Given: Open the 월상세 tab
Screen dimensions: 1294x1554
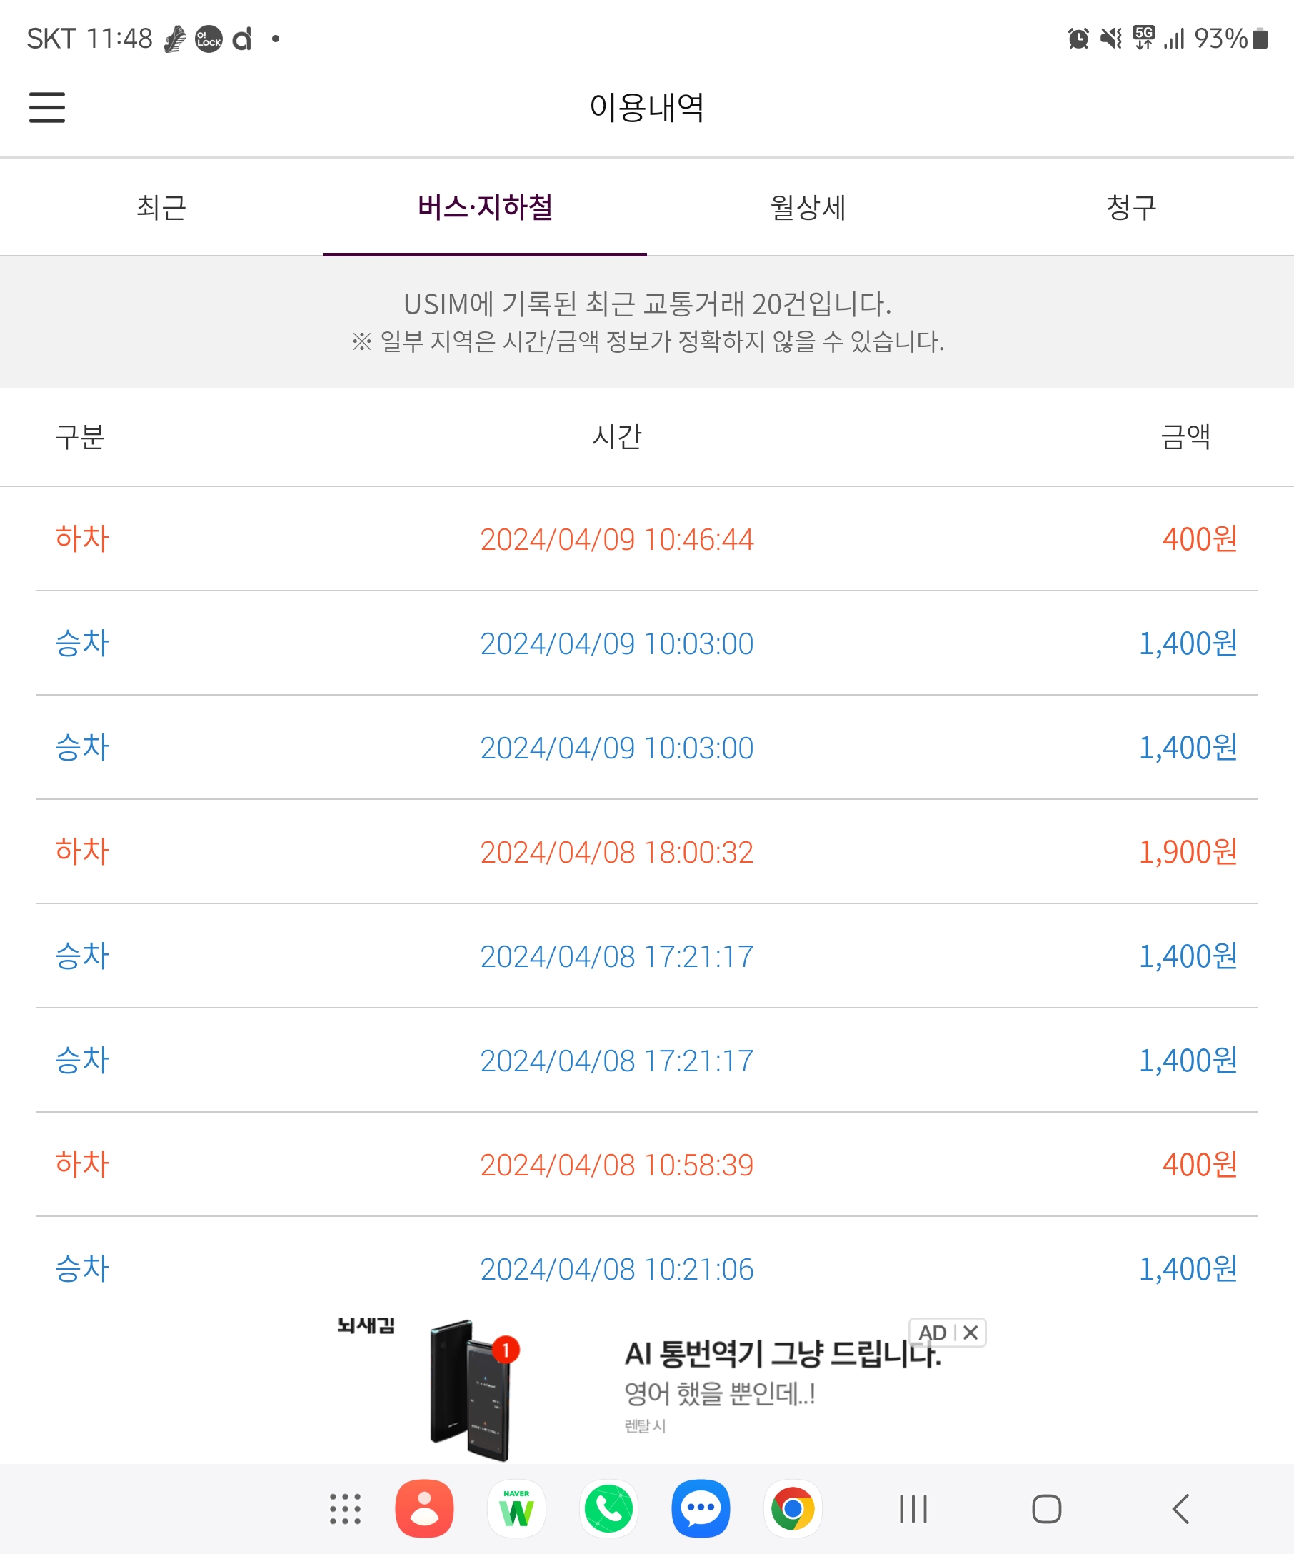Looking at the screenshot, I should pyautogui.click(x=808, y=207).
